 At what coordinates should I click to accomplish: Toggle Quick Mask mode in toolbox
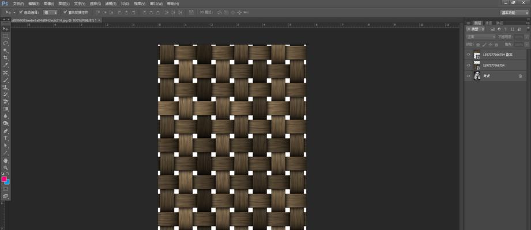click(x=6, y=189)
